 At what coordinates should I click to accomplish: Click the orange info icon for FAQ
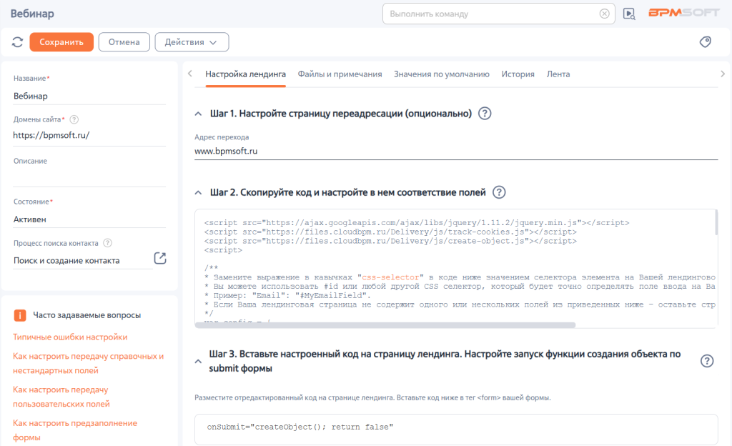point(20,315)
